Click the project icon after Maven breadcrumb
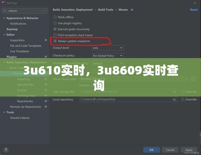 (x=132, y=10)
